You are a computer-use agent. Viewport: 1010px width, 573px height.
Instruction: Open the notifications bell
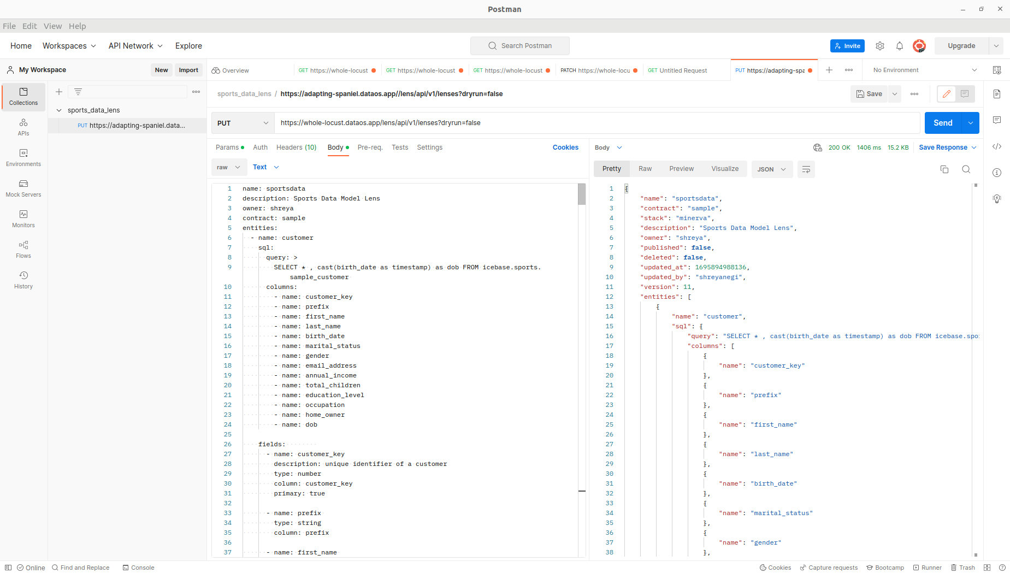[900, 46]
